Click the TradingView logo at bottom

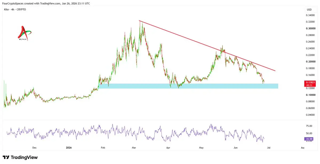[x=20, y=158]
